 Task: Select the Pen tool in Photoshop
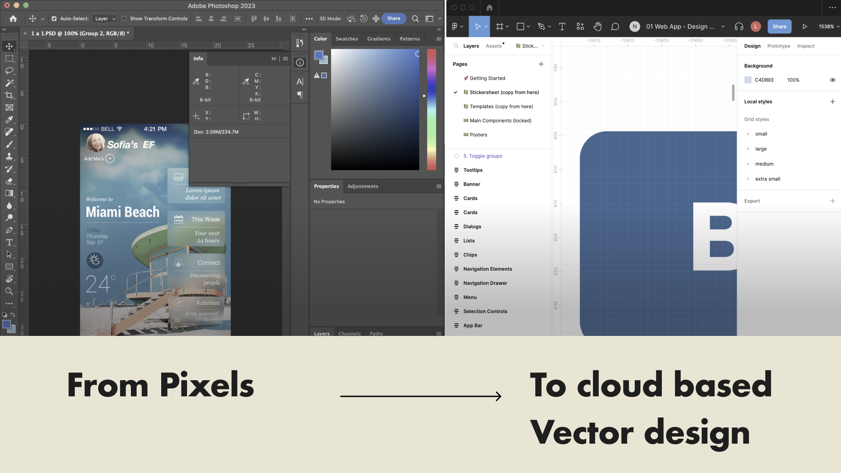(9, 230)
